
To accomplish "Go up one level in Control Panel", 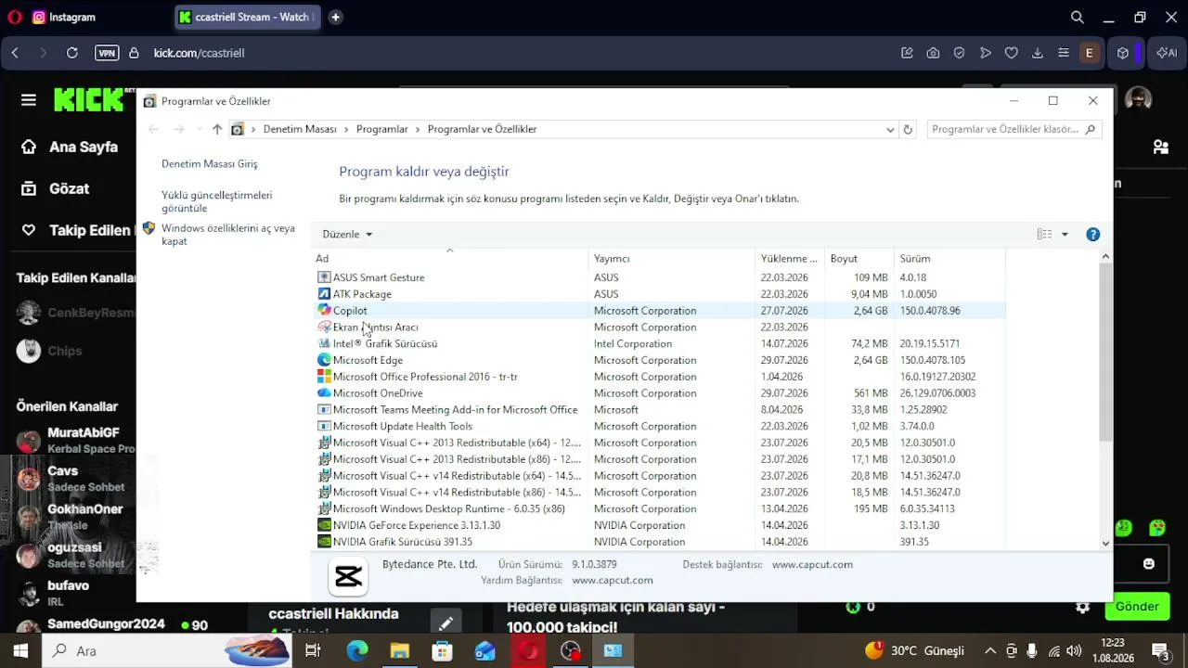I will tap(217, 130).
